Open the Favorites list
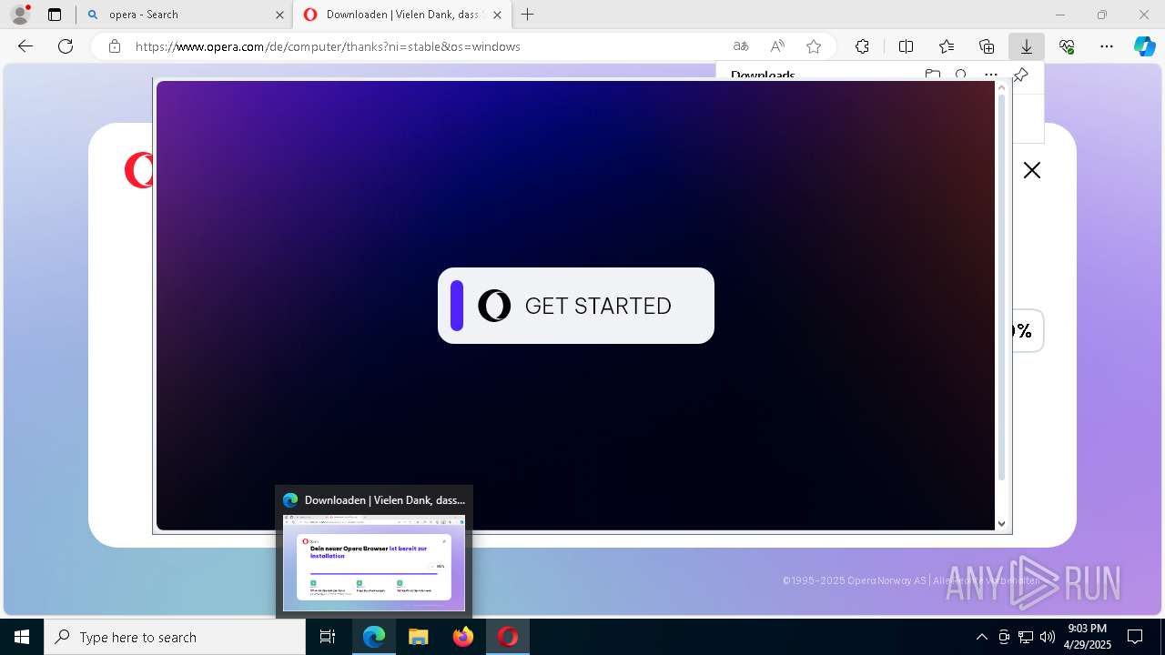 point(947,46)
